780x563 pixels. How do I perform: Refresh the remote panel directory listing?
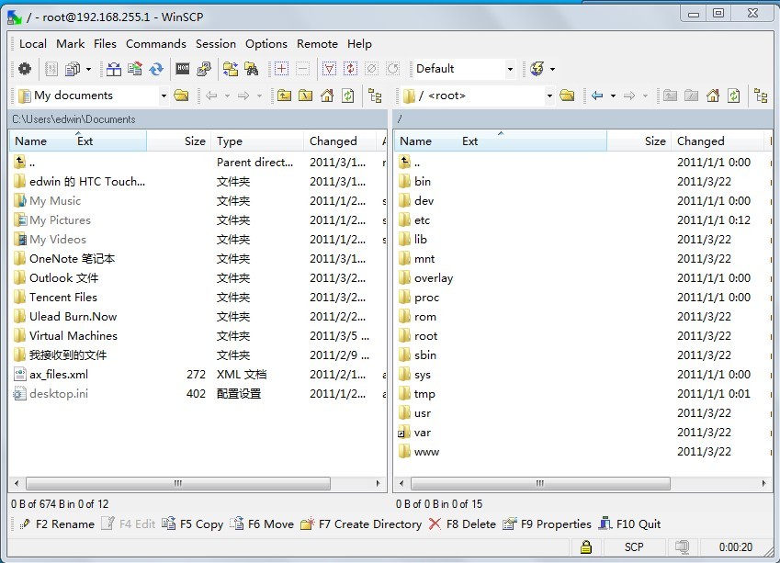(x=734, y=96)
